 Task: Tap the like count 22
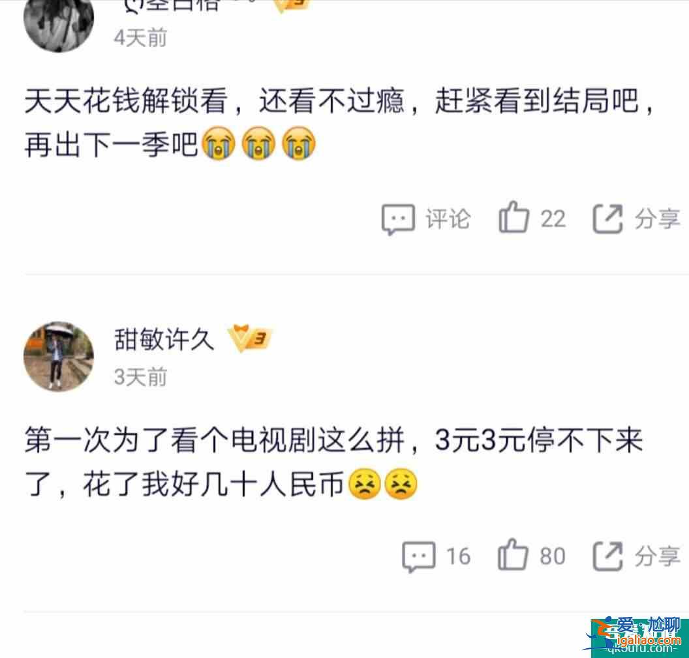click(x=553, y=218)
